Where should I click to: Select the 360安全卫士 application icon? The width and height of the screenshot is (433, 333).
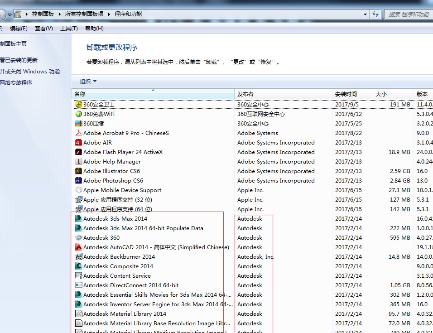coord(78,104)
